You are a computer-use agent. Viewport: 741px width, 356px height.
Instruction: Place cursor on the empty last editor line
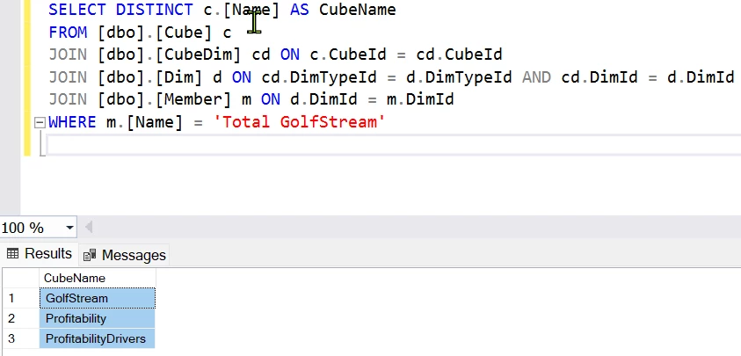pos(392,145)
